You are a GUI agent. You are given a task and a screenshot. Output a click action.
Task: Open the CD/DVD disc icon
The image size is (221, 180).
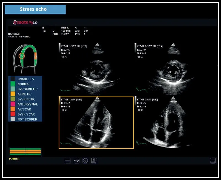click(85, 161)
